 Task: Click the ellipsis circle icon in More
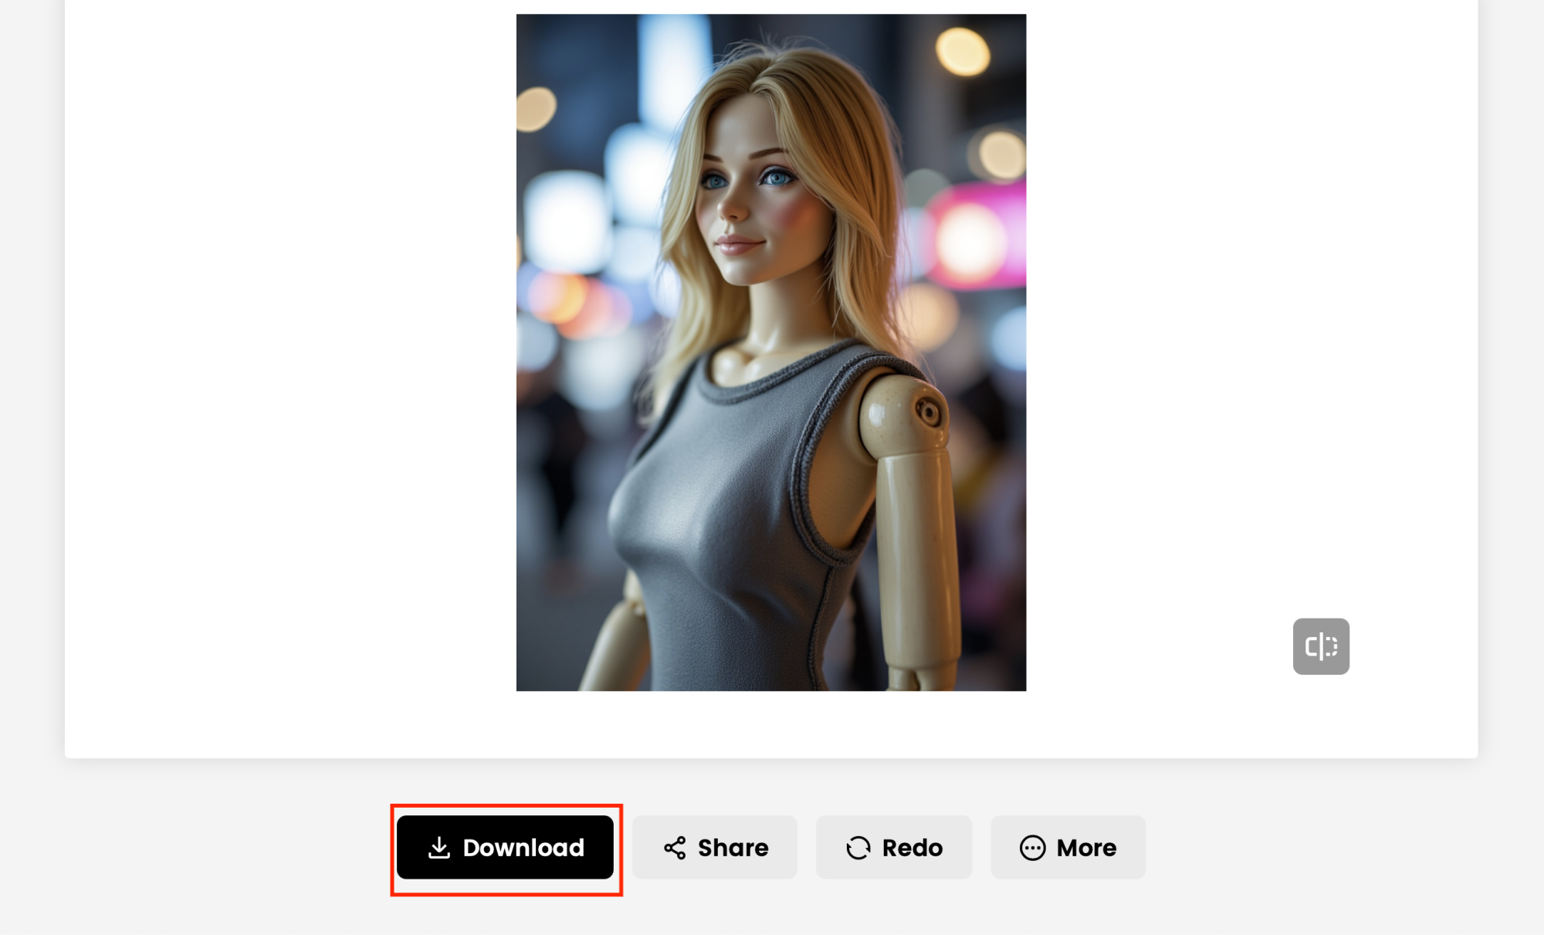click(x=1032, y=848)
